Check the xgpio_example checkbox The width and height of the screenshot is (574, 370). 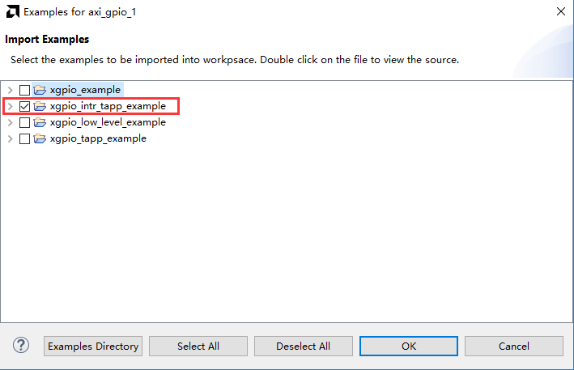(x=24, y=90)
